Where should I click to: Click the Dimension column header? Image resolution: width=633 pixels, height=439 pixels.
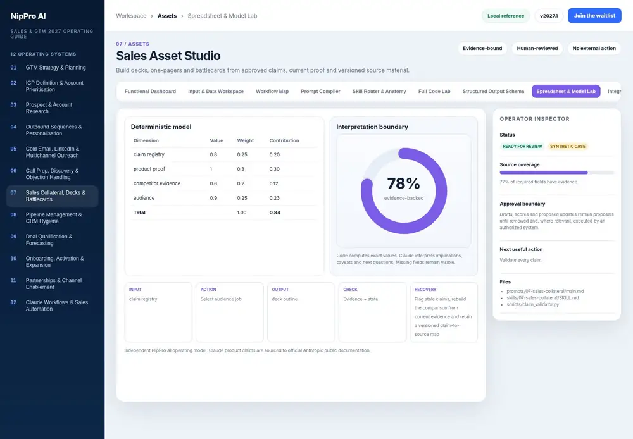pos(146,140)
